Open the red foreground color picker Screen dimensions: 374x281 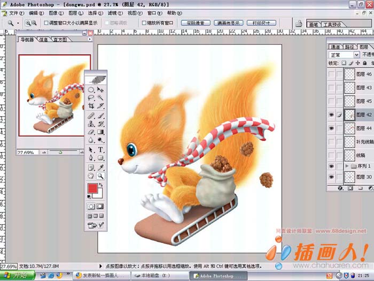click(92, 188)
